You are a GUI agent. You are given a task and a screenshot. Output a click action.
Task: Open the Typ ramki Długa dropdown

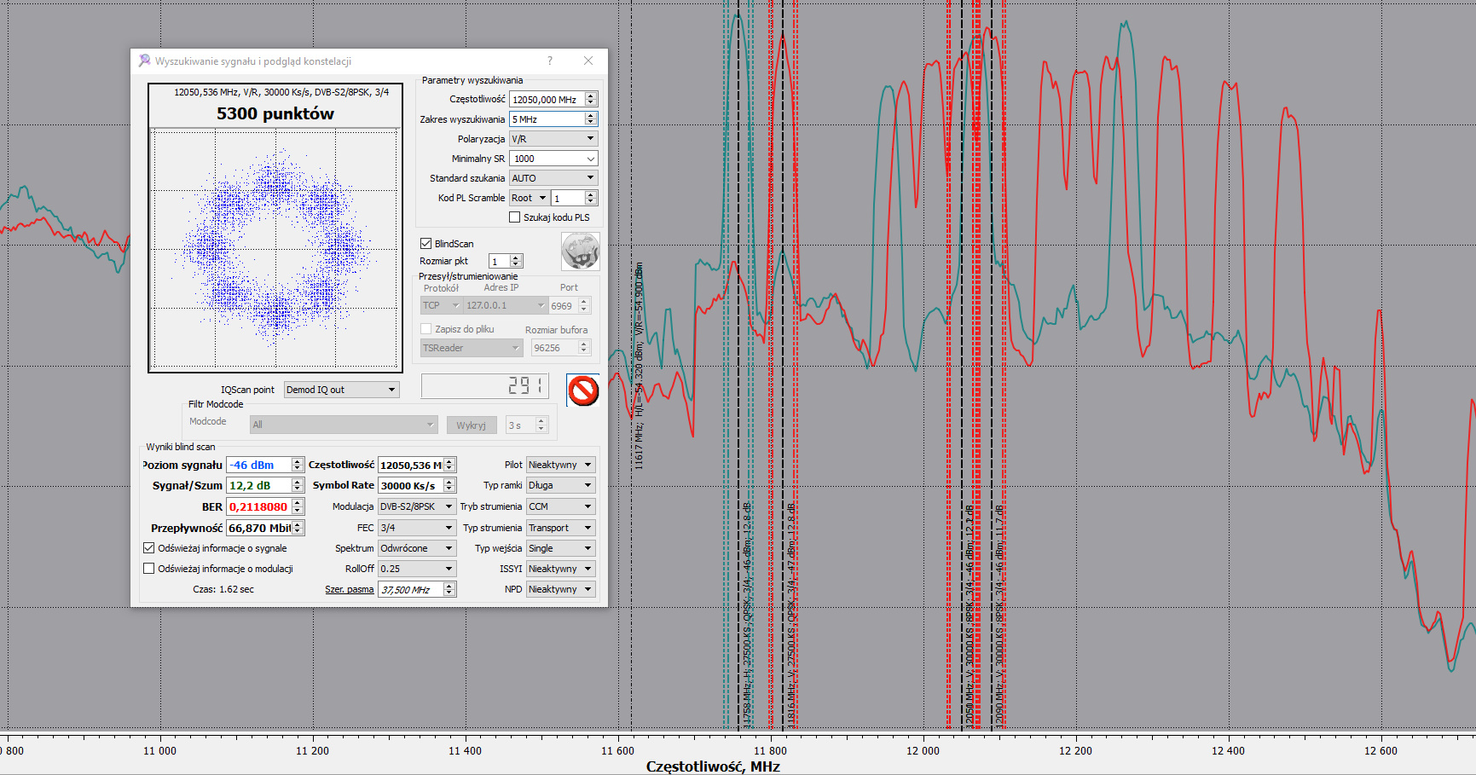pyautogui.click(x=561, y=485)
